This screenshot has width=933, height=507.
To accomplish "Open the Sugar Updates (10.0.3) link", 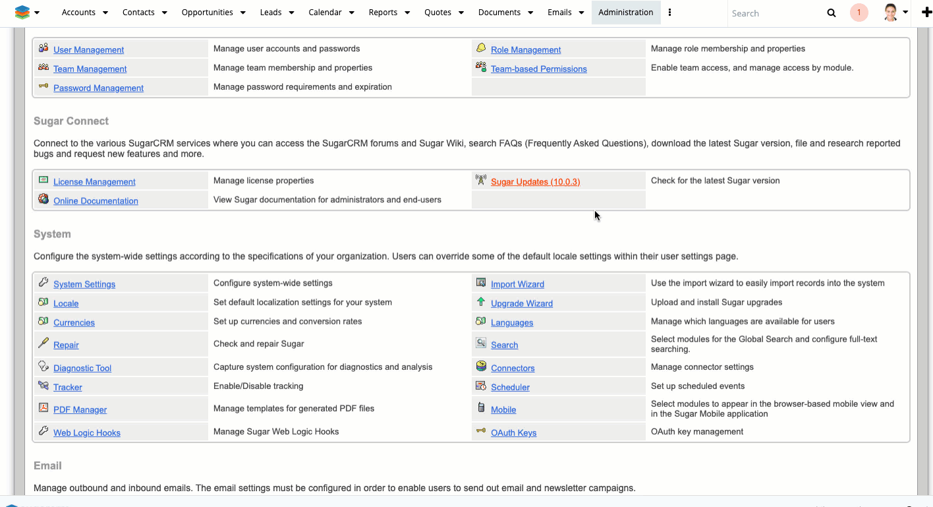I will pos(535,182).
